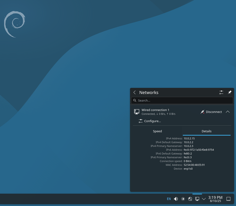This screenshot has height=206, width=236.
Task: Toggle the network tray icon
Action: point(197,199)
